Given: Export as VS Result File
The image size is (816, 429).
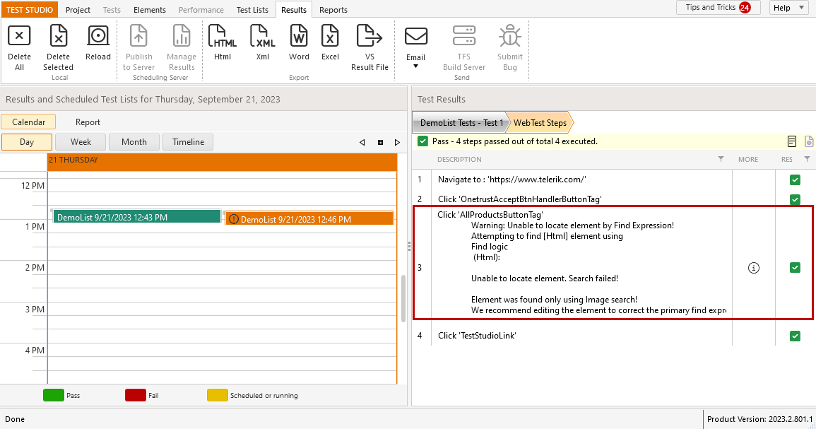Looking at the screenshot, I should (x=369, y=36).
